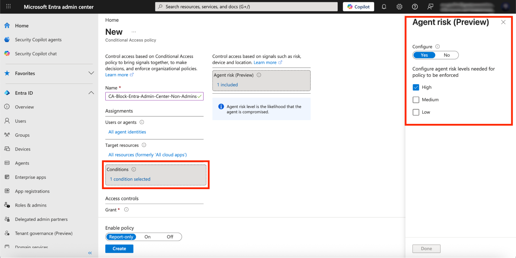This screenshot has width=516, height=258.
Task: Click the search resources box
Action: click(x=246, y=7)
